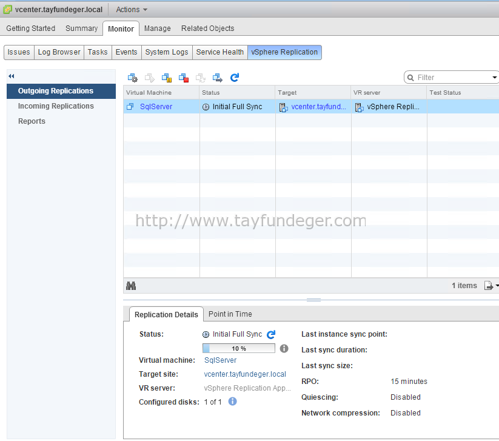Click the Quiescing Disabled value
This screenshot has width=499, height=441.
click(x=406, y=397)
